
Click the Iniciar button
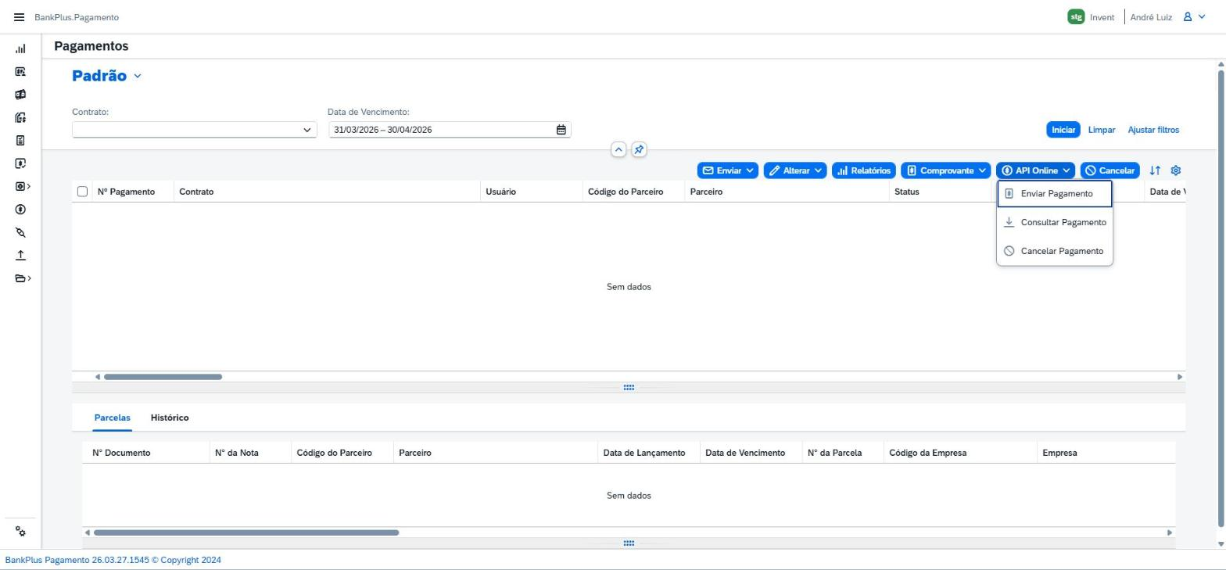point(1063,130)
